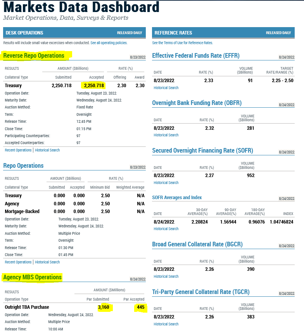Click the OBFR volume value 281

(x=250, y=128)
